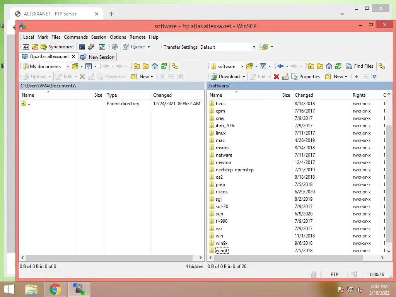The height and width of the screenshot is (297, 396).
Task: Click the local filter icon
Action: tap(89, 67)
